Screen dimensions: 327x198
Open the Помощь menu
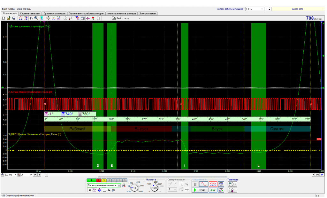[27, 9]
